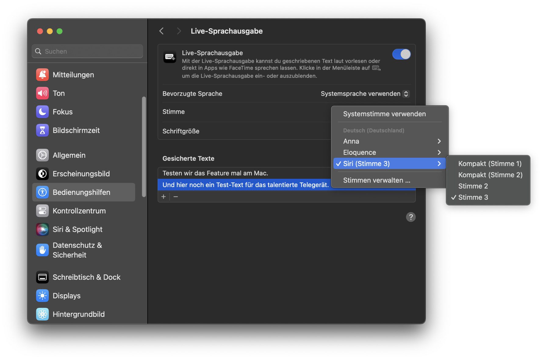
Task: Click the Ton speaker icon
Action: point(42,93)
